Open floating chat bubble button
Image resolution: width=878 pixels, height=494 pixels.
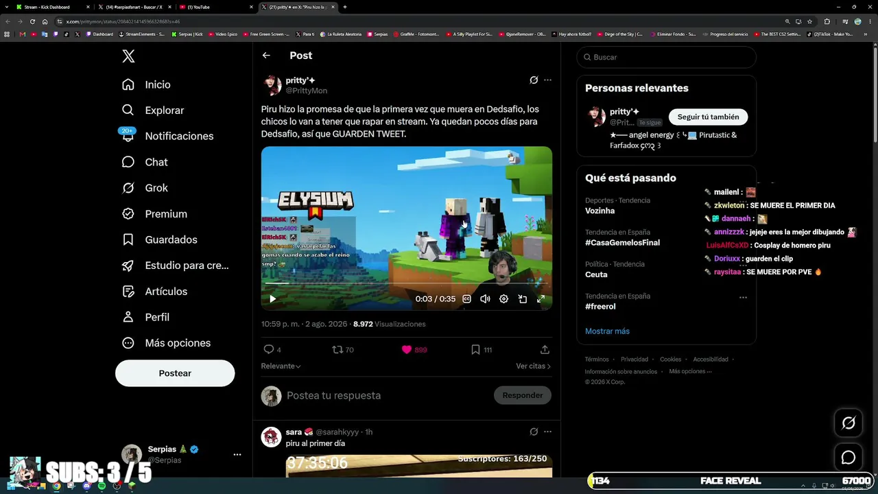point(849,458)
